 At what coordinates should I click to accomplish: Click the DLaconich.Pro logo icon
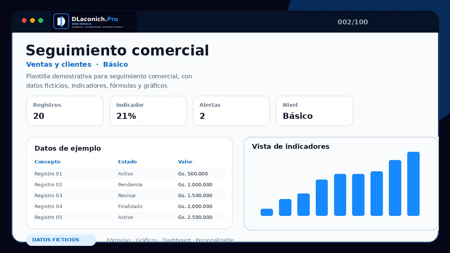click(x=61, y=21)
